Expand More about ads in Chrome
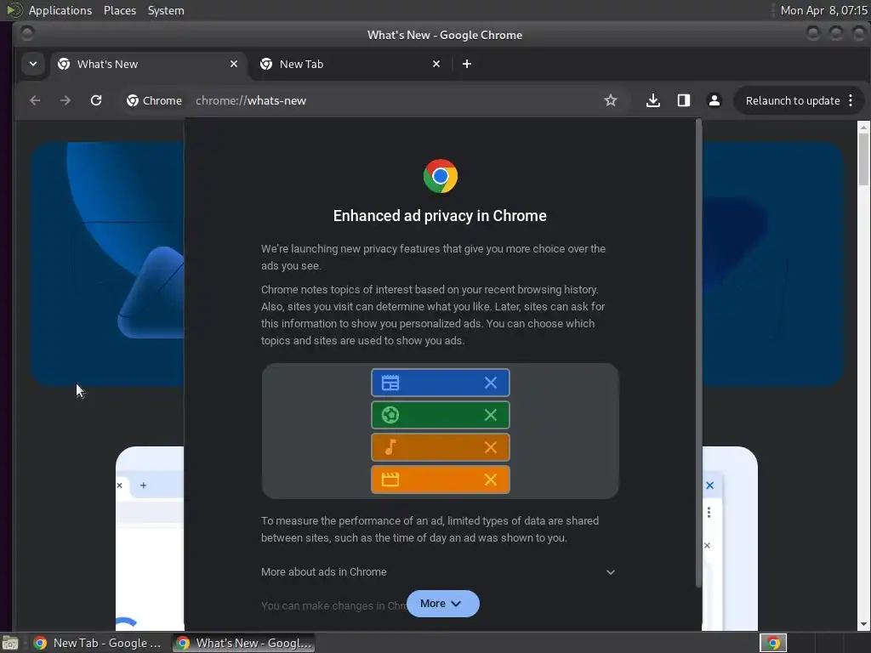This screenshot has width=871, height=653. (x=439, y=572)
